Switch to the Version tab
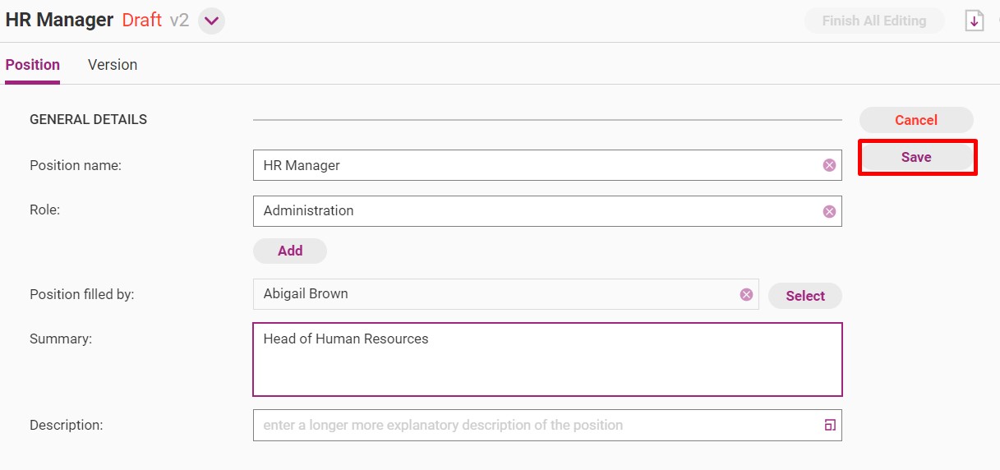This screenshot has height=470, width=1000. (x=113, y=65)
